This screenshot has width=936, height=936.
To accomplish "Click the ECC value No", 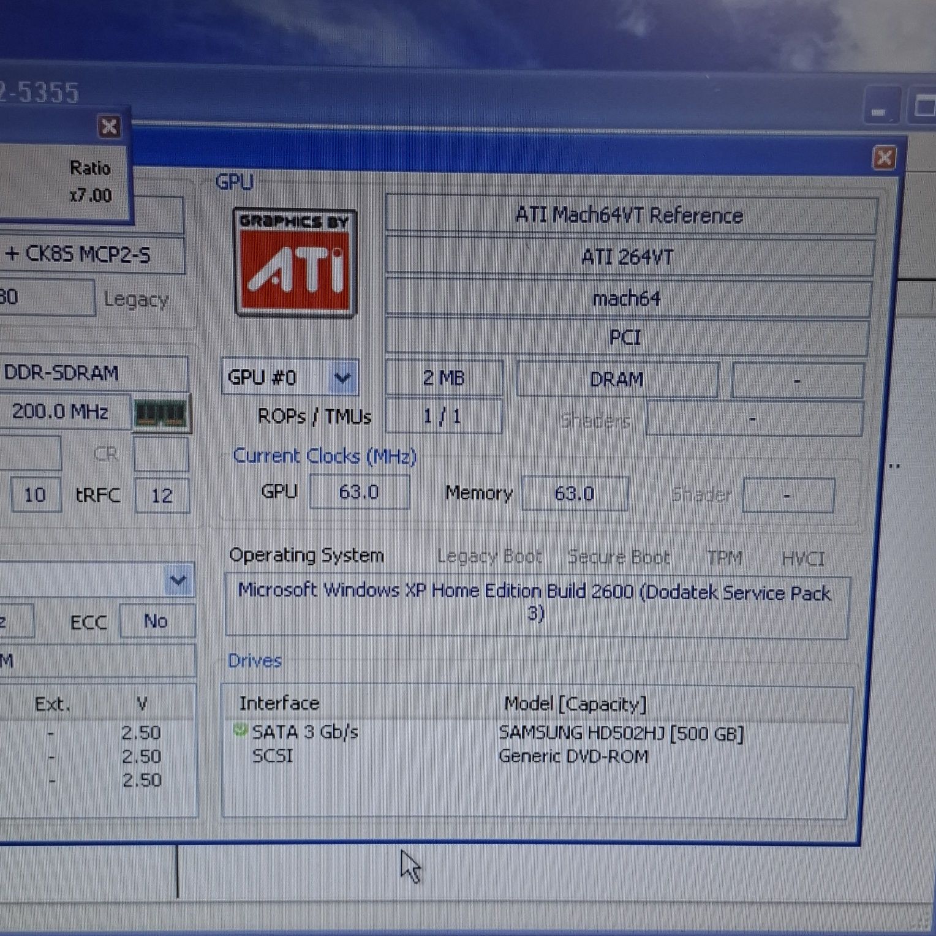I will pos(157,621).
